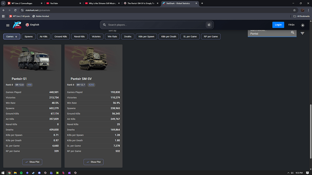Viewport: 312px width, 175px height.
Task: Open Steam from the taskbar
Action: [x=33, y=173]
